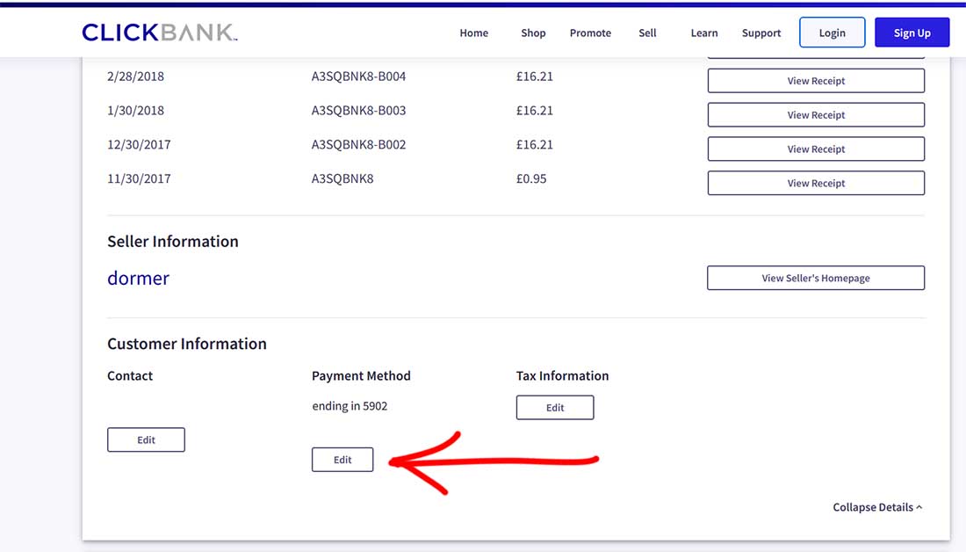
Task: Select Sell in the top navigation
Action: click(x=647, y=33)
